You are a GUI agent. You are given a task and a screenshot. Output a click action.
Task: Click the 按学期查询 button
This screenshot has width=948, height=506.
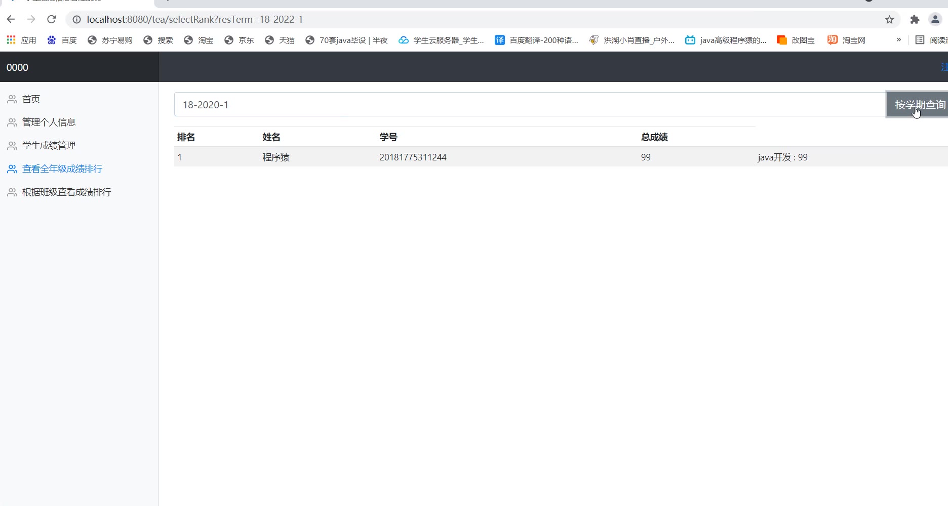(x=918, y=105)
